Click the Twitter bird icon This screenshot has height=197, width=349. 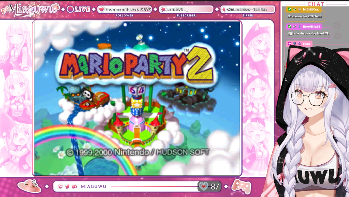(x=68, y=186)
